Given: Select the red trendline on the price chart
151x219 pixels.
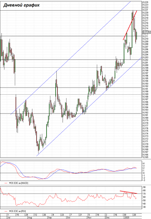Looking at the screenshot, I should point(130,25).
